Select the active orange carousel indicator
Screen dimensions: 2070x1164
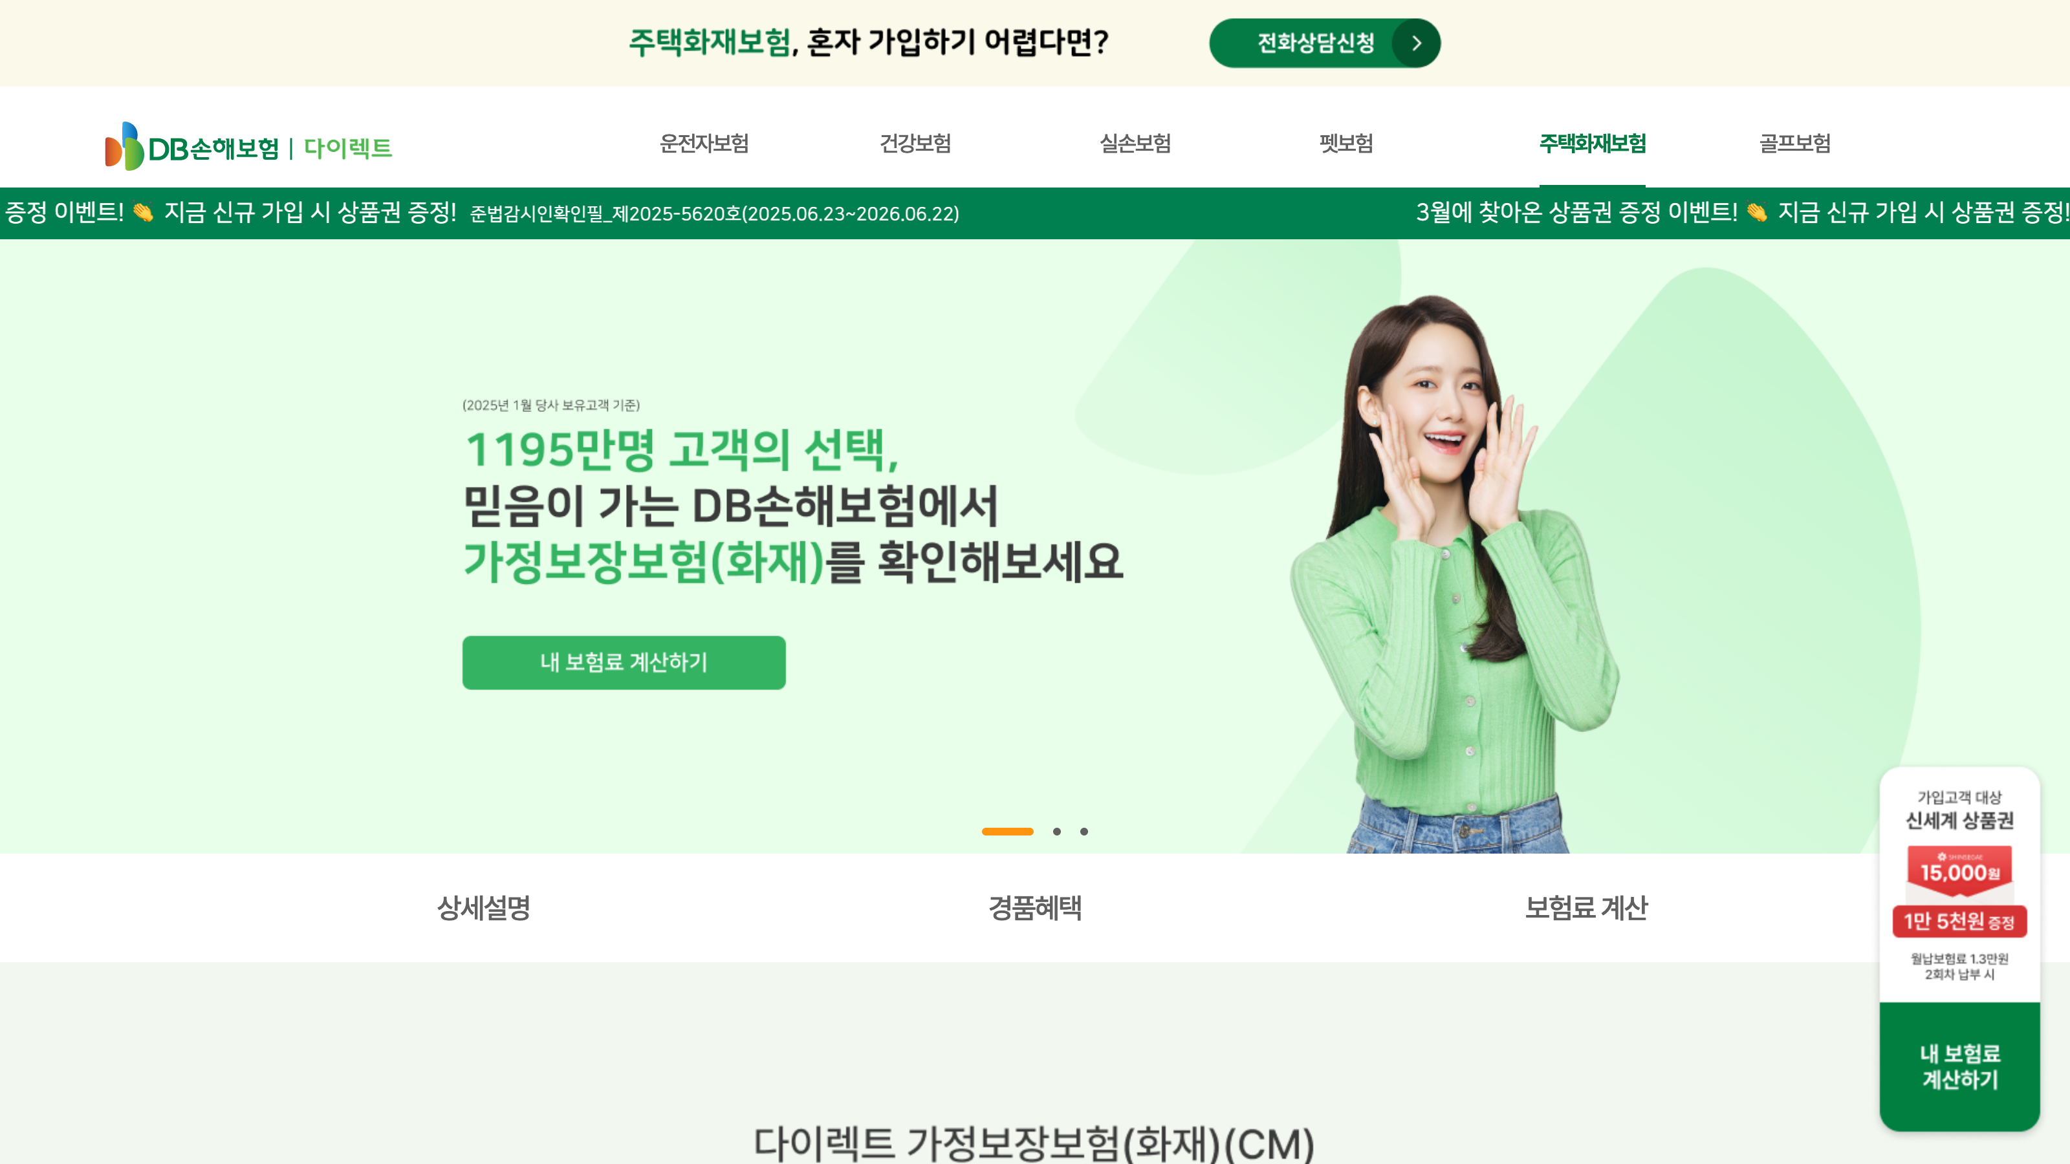1008,832
